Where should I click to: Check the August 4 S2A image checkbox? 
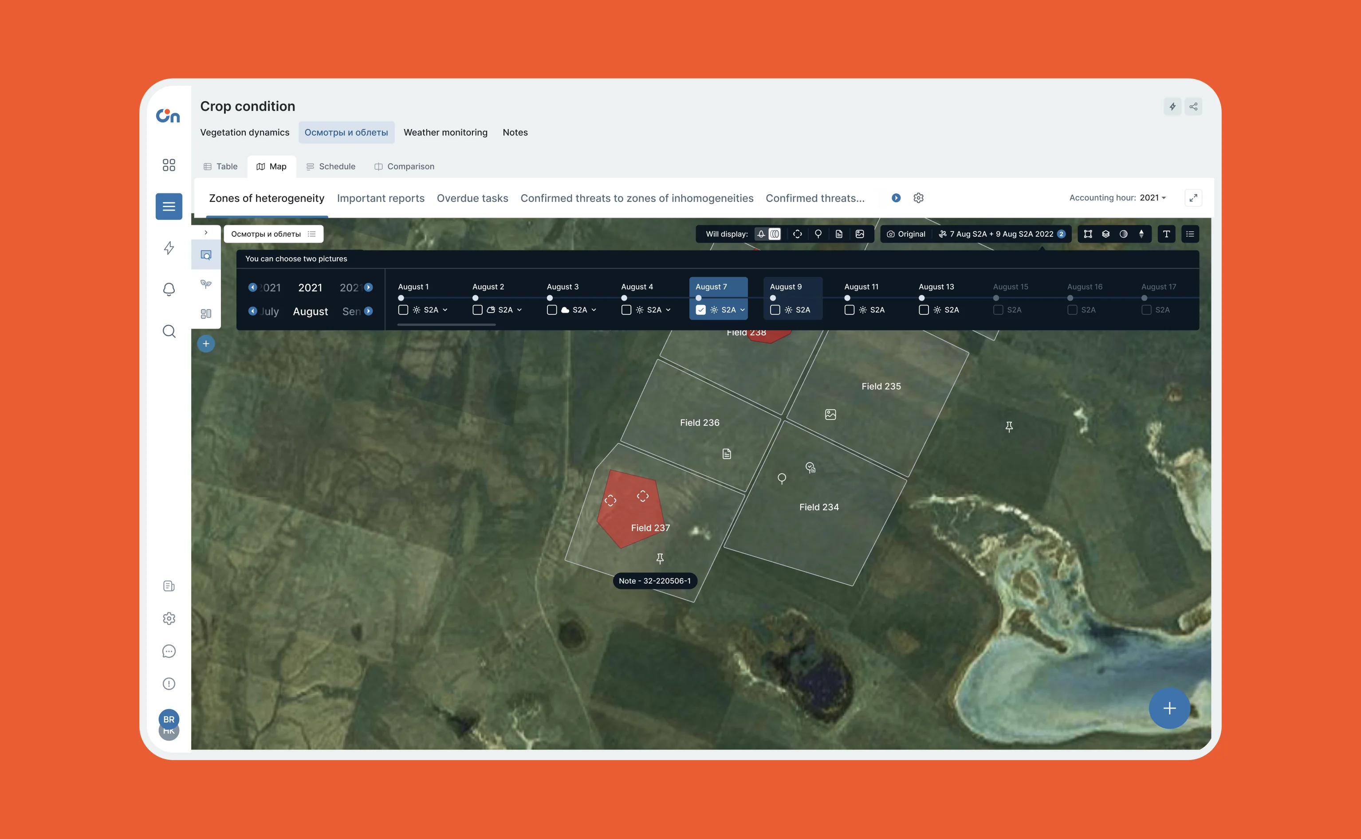click(x=626, y=310)
